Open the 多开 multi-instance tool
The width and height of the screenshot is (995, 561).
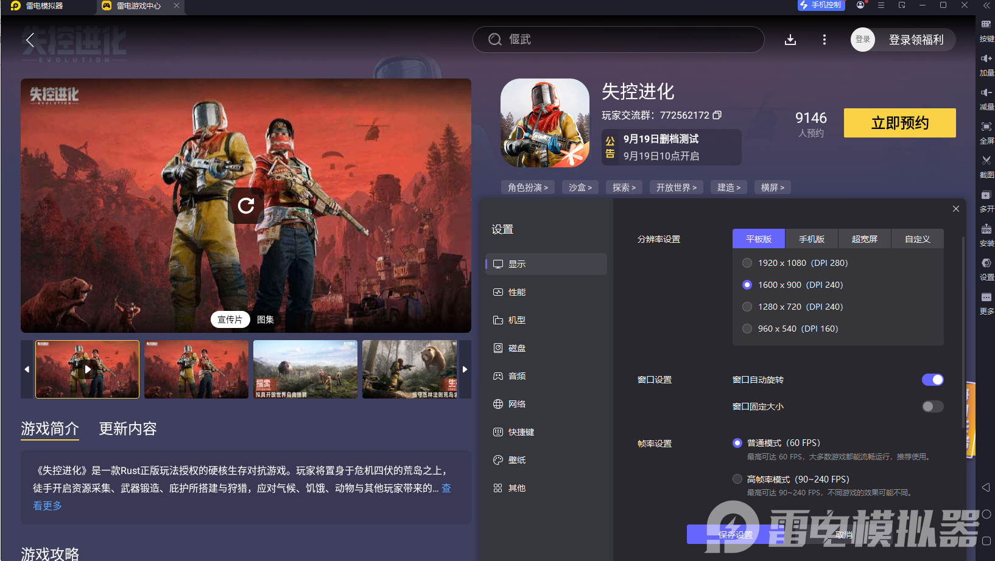pos(986,200)
